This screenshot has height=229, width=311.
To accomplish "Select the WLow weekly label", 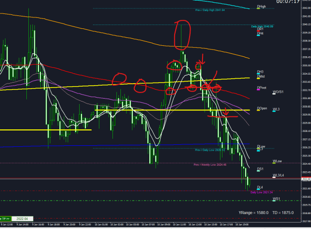I will coord(277,161).
